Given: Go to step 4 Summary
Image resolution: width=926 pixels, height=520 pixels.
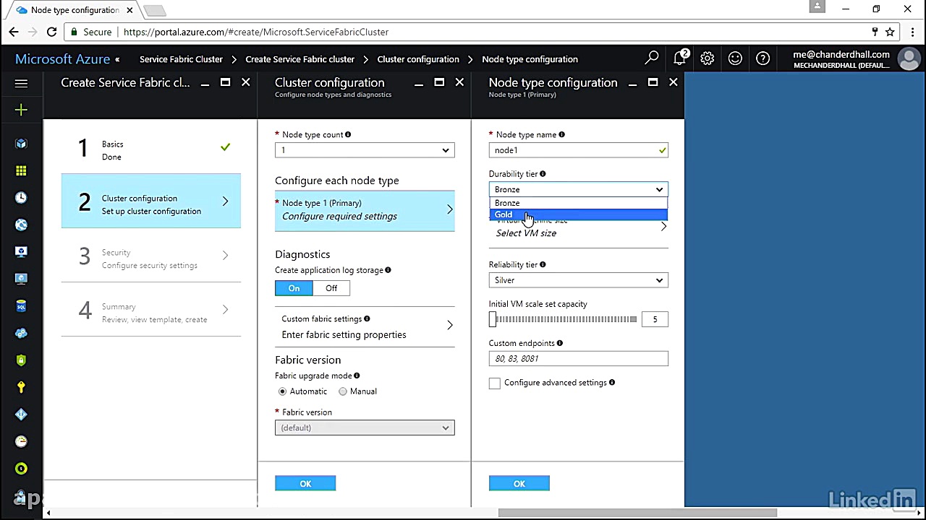Looking at the screenshot, I should pos(151,311).
